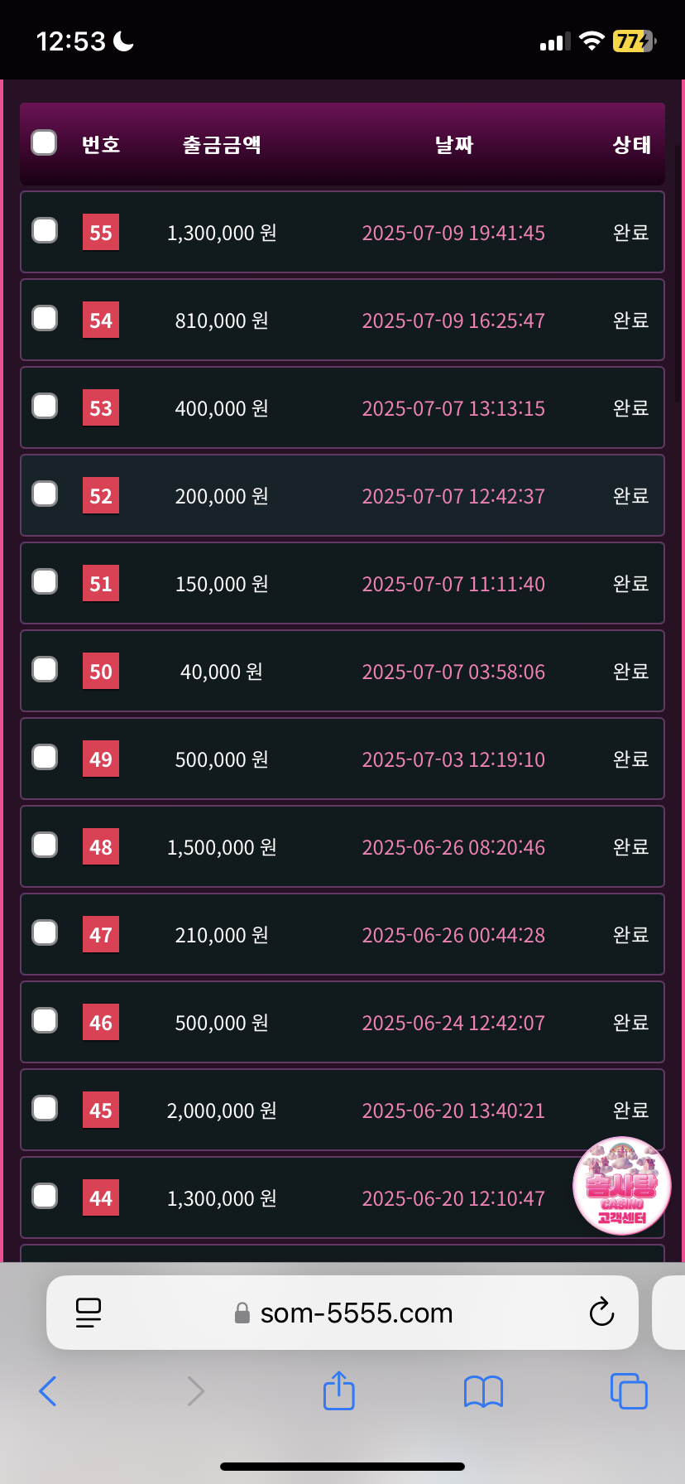Select the 2,000,000 원 withdrawal row
The height and width of the screenshot is (1484, 685).
coord(222,1111)
